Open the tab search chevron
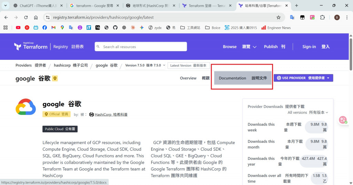 6,6
